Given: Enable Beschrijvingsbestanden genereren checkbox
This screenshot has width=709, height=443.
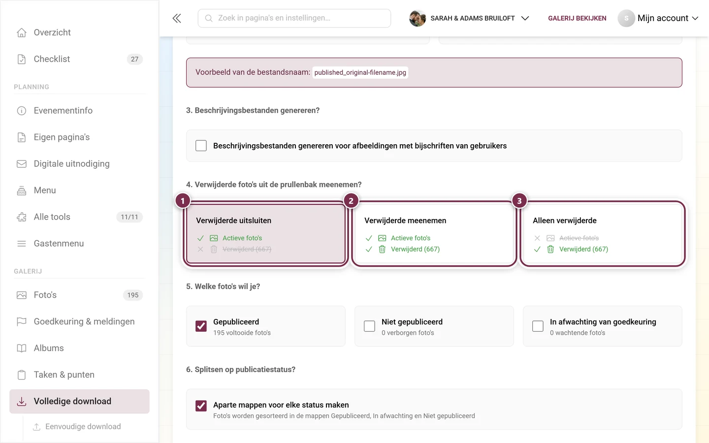Looking at the screenshot, I should pyautogui.click(x=201, y=146).
